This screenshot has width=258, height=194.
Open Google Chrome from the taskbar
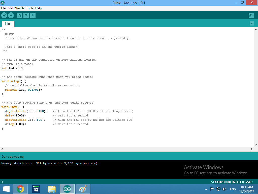coord(20,189)
